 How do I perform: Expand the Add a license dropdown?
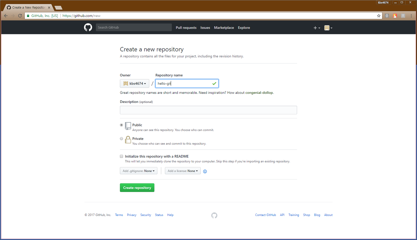[183, 171]
